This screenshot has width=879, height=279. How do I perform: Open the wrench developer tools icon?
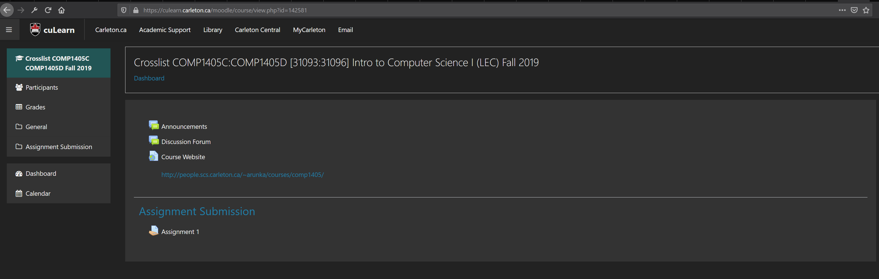[34, 10]
